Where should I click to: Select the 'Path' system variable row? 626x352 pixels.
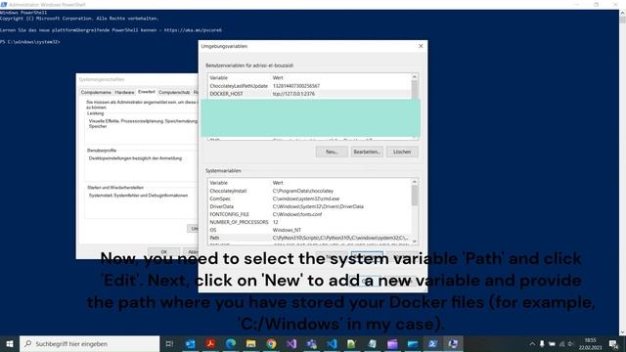pos(309,238)
